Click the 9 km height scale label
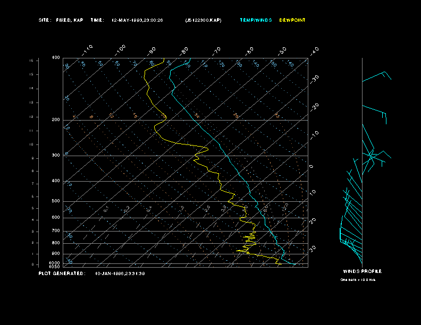The height and width of the screenshot is (325, 421). point(32,158)
